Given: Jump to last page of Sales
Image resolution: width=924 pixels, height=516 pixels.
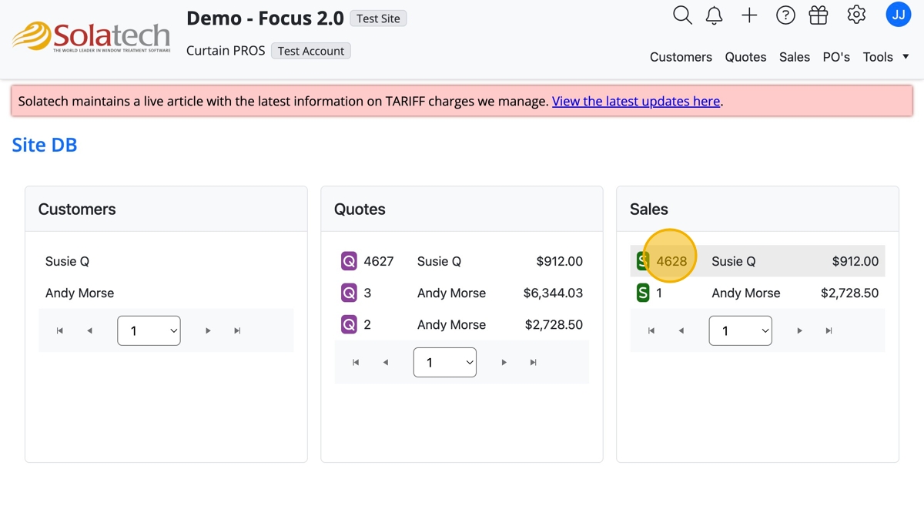Looking at the screenshot, I should click(x=829, y=331).
